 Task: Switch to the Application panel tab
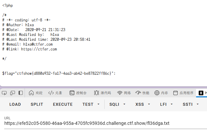pyautogui.click(x=183, y=93)
